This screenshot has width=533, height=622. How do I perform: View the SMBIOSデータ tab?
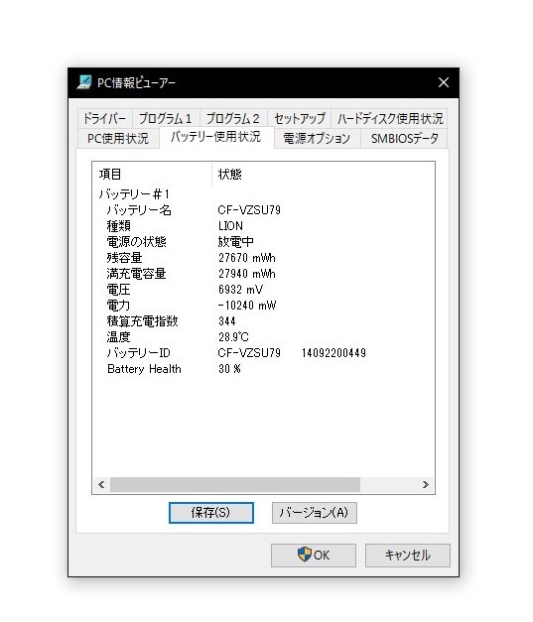click(404, 139)
